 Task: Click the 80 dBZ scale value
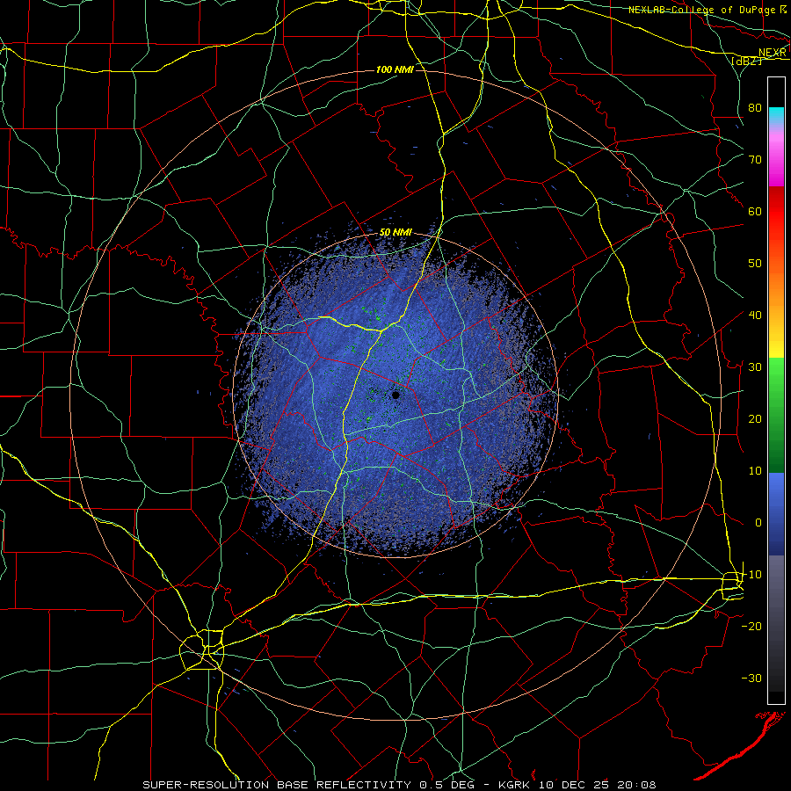pos(755,107)
